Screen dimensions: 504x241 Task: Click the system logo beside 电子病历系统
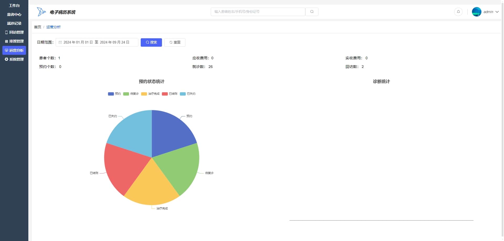pyautogui.click(x=41, y=12)
